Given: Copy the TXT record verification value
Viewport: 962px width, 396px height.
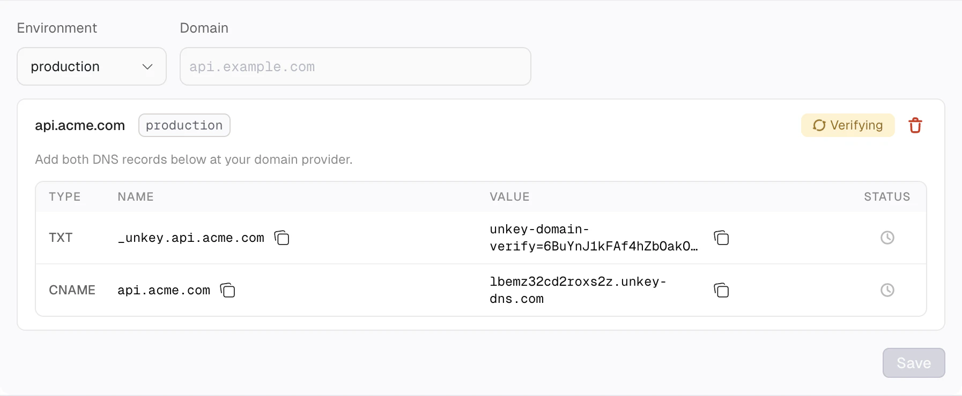Looking at the screenshot, I should (x=721, y=238).
